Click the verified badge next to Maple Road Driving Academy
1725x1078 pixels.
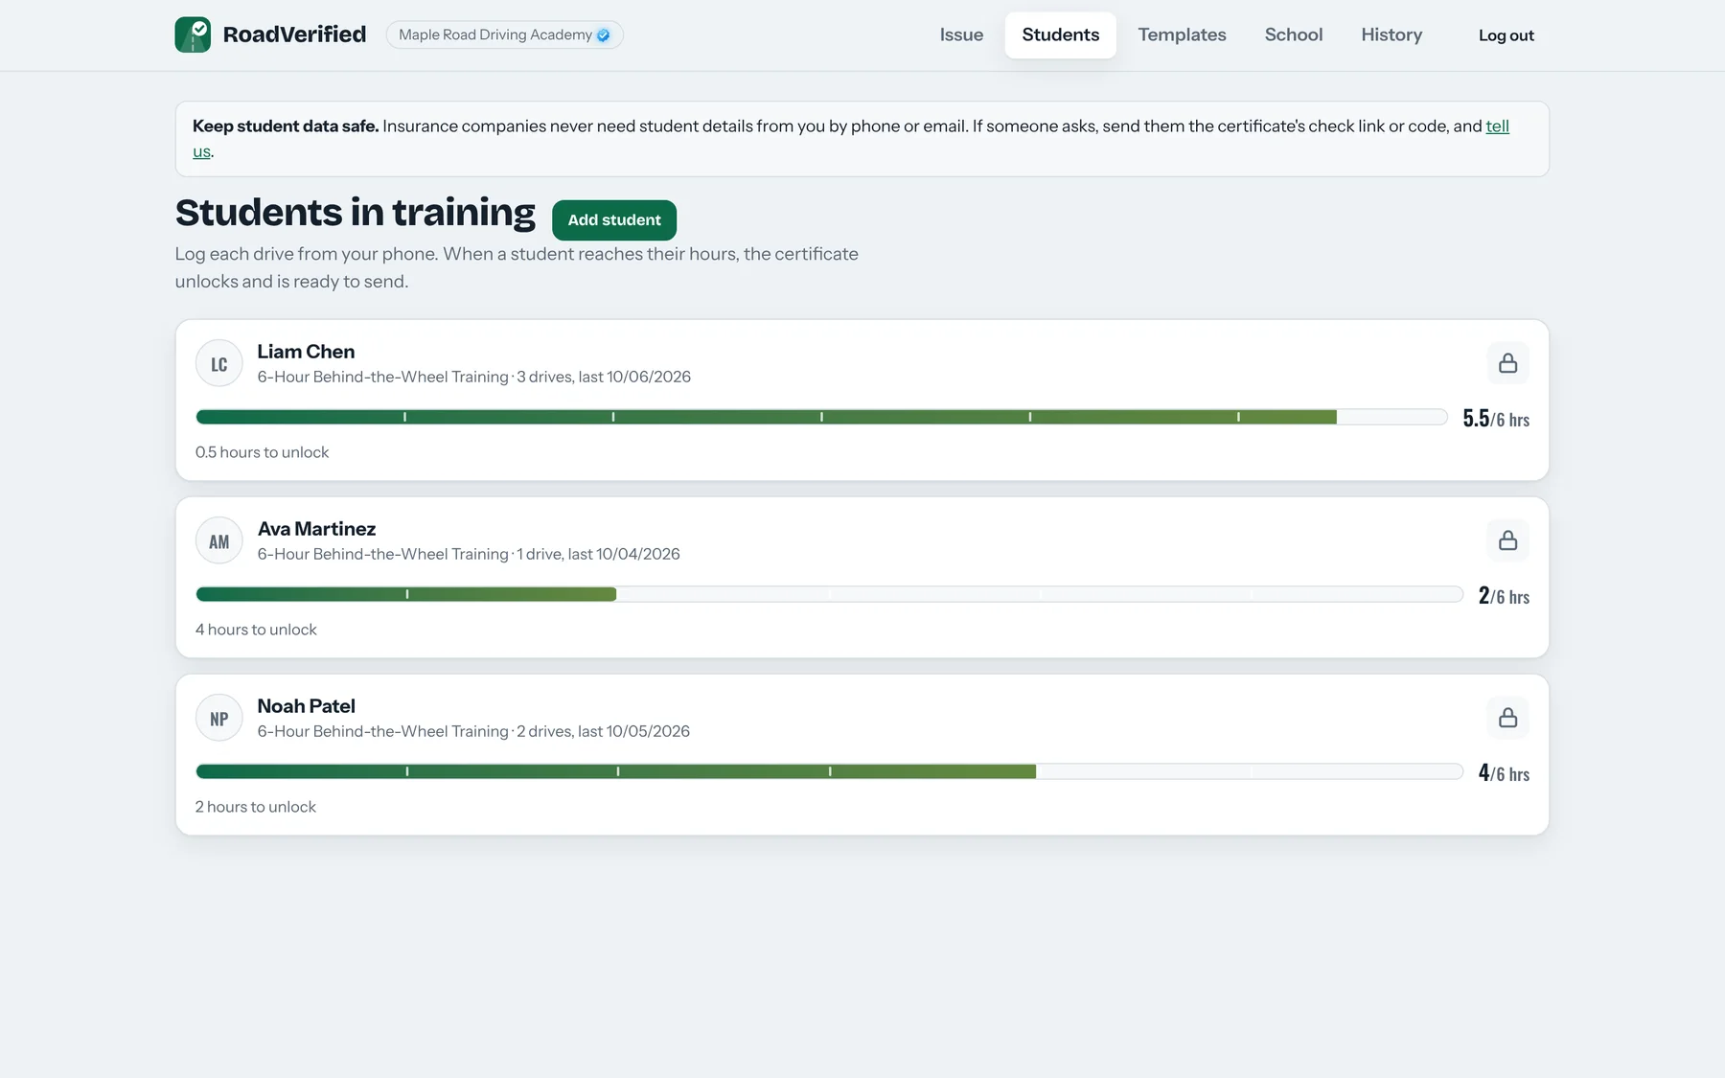(x=603, y=35)
